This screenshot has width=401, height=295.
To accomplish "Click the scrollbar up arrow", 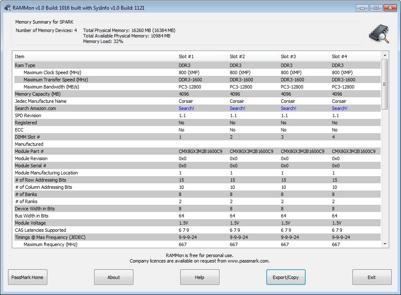I will point(385,55).
